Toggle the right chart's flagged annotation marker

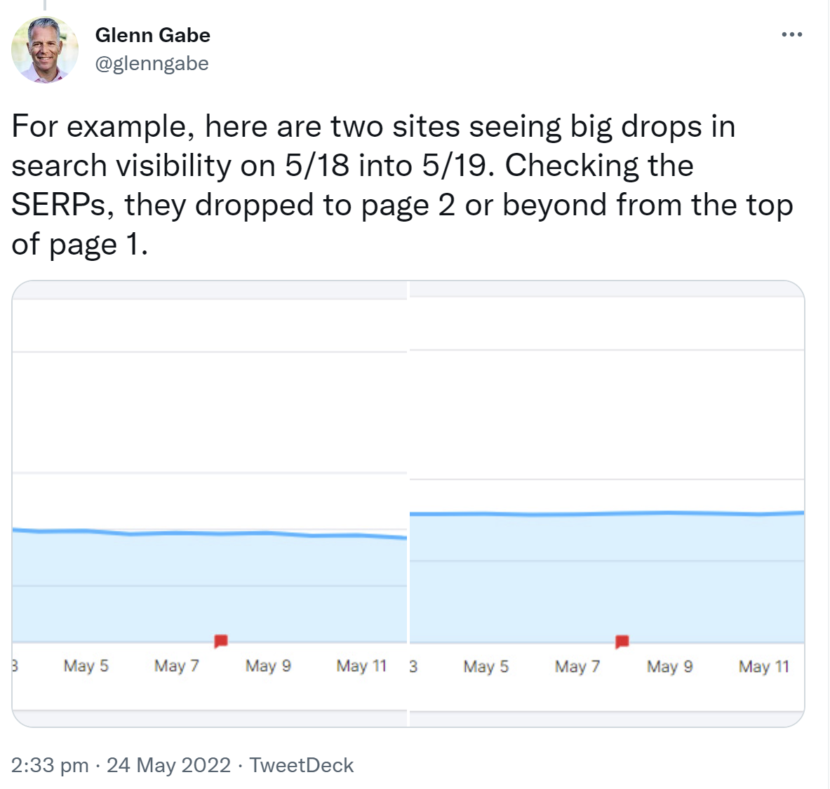pos(621,640)
